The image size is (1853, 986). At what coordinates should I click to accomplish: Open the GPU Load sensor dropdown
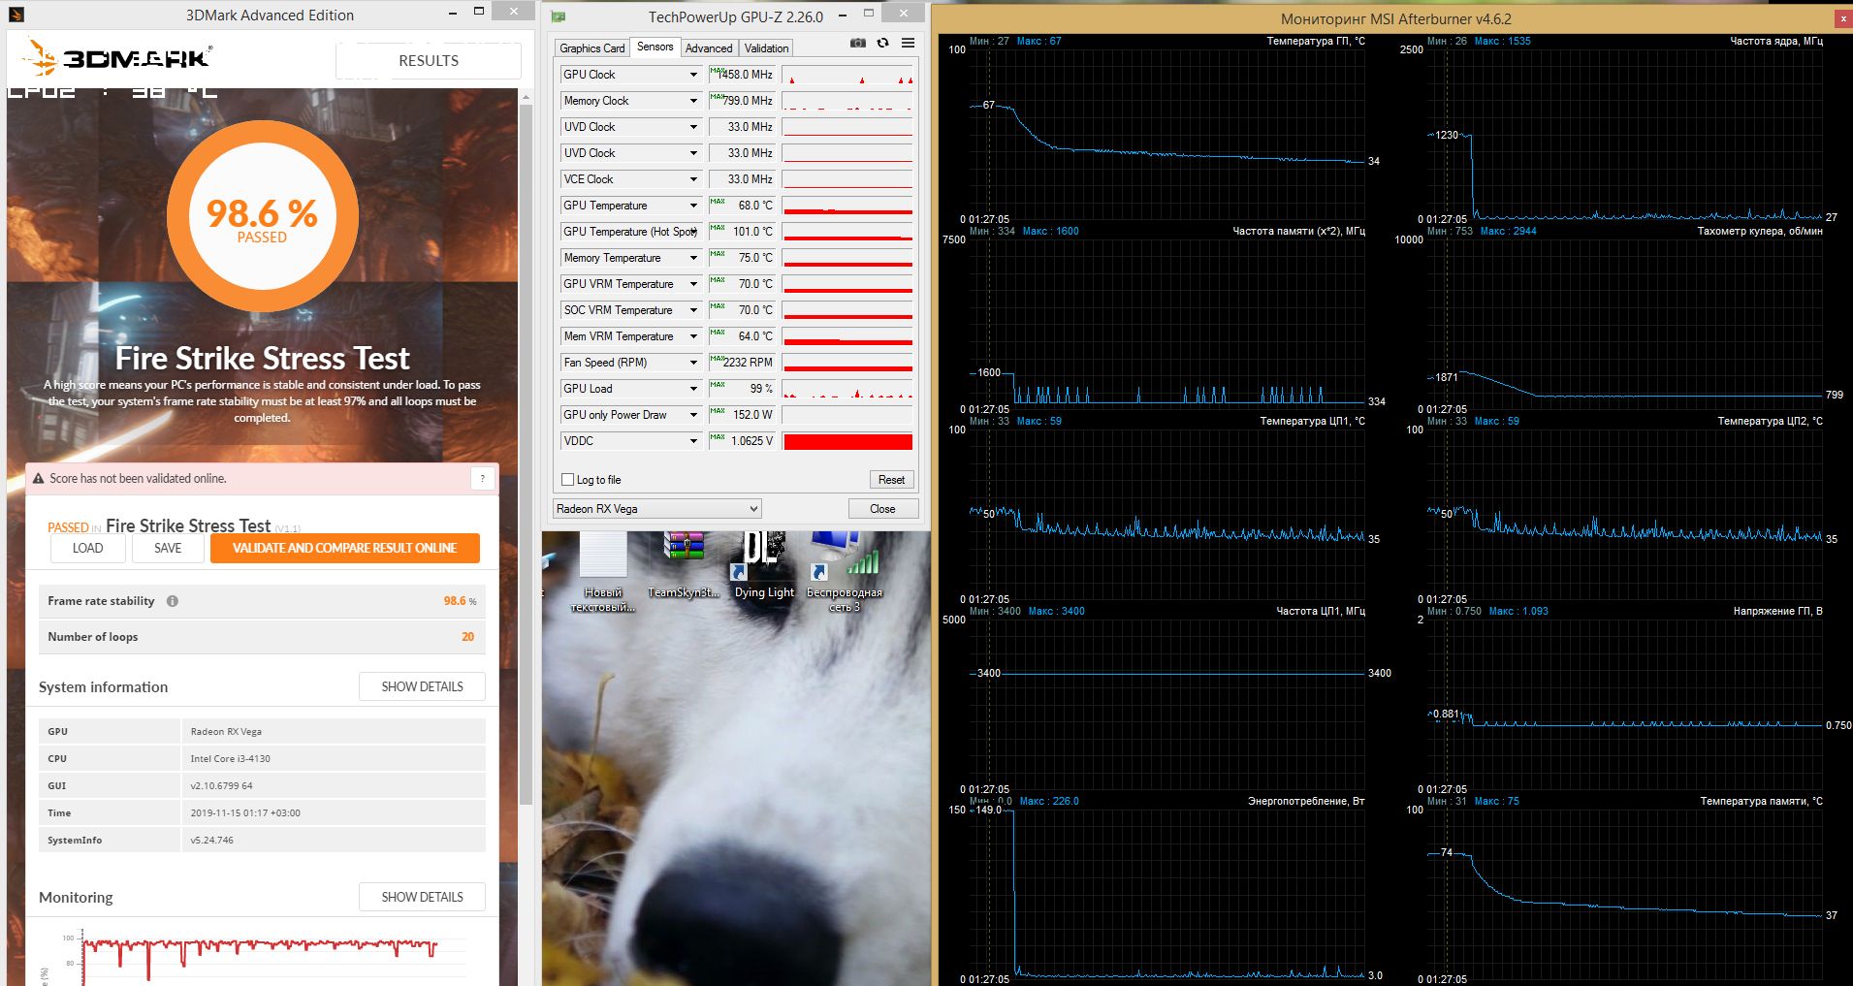coord(693,389)
